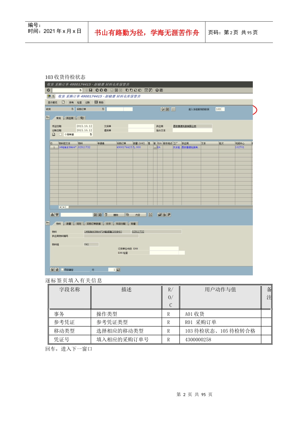Image resolution: width=298 pixels, height=422 pixels.
Task: Click the printer icon in item toolbar
Action: tap(52, 215)
